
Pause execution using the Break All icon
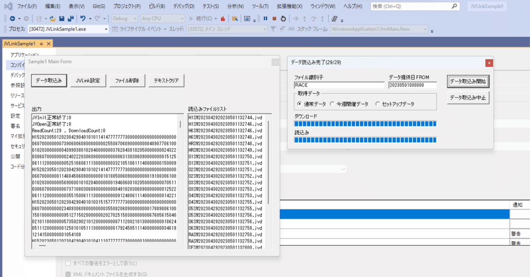point(265,18)
